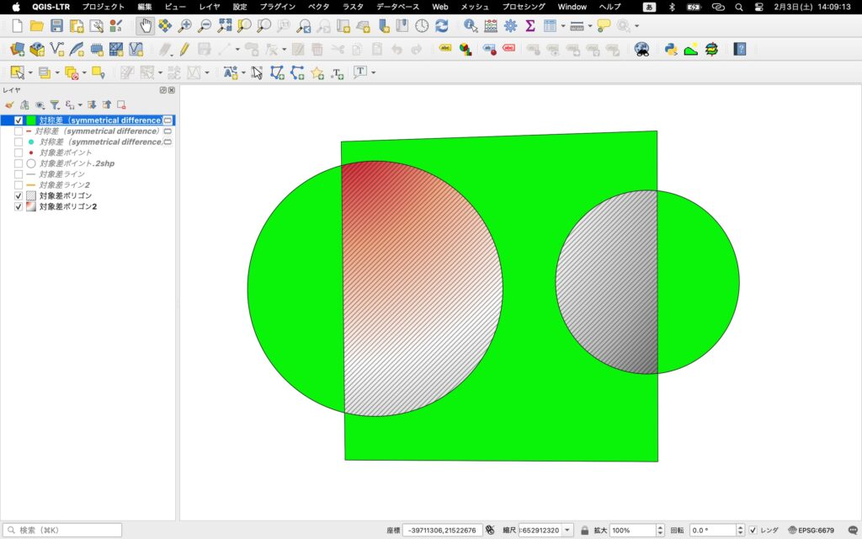Viewport: 862px width, 539px height.
Task: Click the Statistical Summary sigma icon
Action: 530,26
